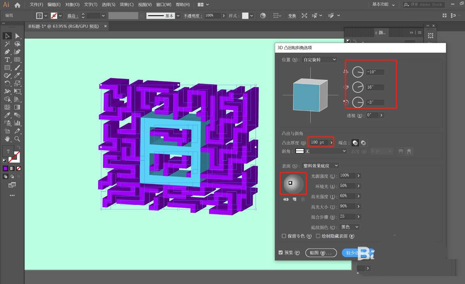Click the purple fill color swatch
Viewport: 465px width, 284px height.
[5, 168]
